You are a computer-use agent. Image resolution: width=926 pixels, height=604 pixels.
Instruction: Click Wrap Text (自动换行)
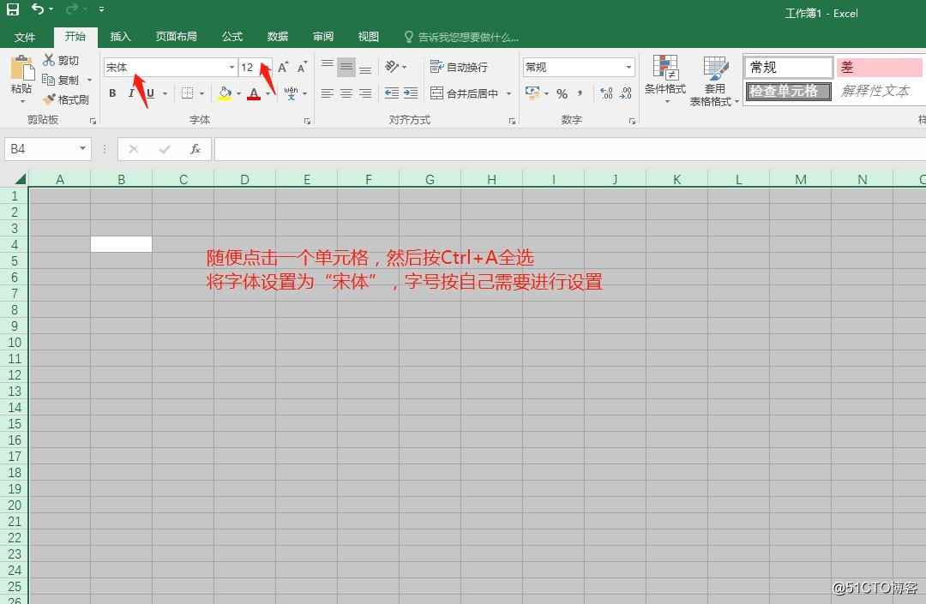(459, 67)
